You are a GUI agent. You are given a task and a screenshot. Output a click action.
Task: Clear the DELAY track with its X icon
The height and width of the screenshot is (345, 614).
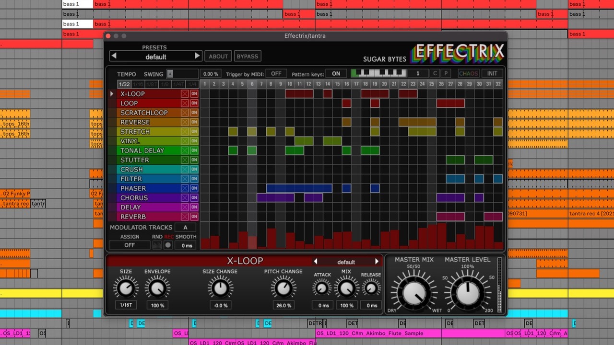pyautogui.click(x=185, y=207)
